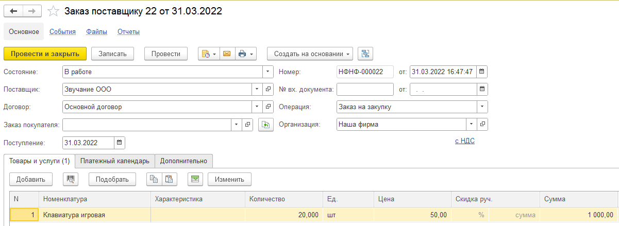Paste rows icon in the table toolbar

(x=169, y=179)
